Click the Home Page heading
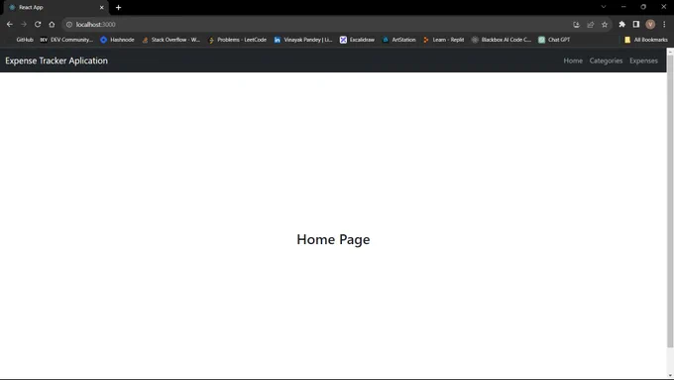The height and width of the screenshot is (380, 674). click(x=333, y=239)
